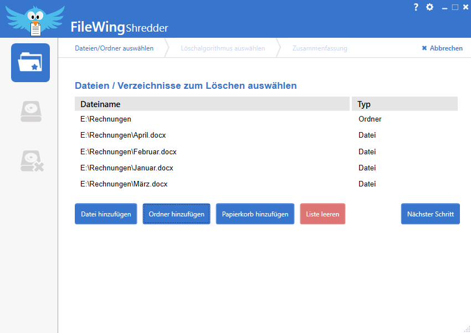Click the X icon beside Abbrechen

point(424,48)
